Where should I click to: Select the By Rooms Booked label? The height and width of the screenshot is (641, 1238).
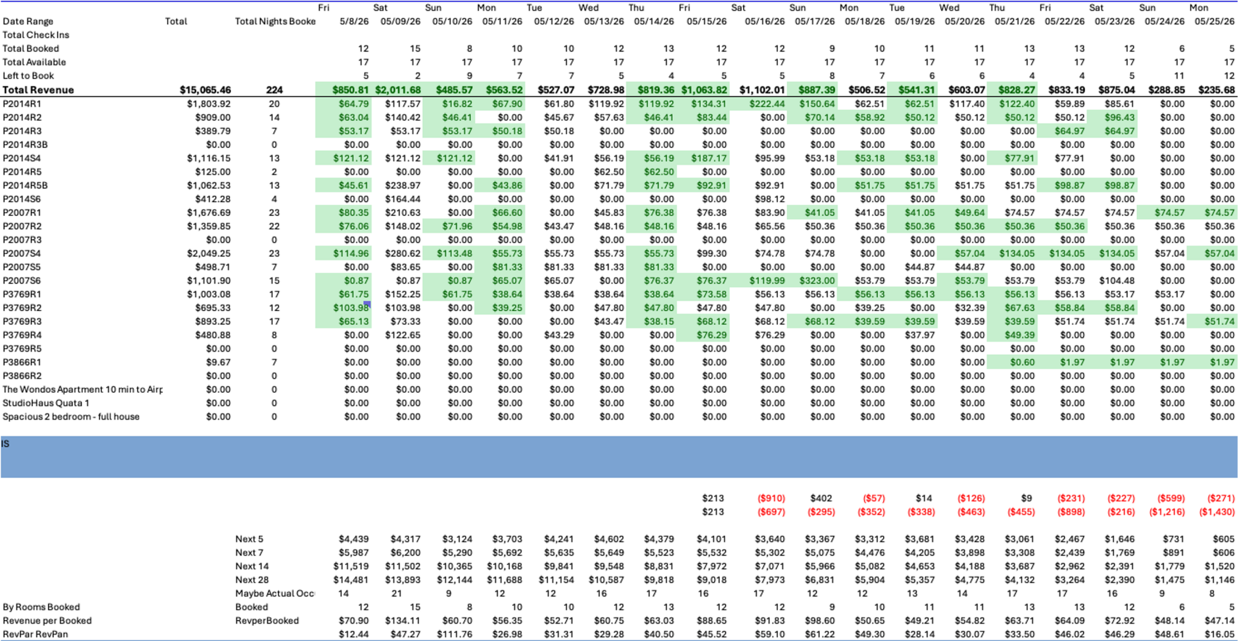[41, 607]
